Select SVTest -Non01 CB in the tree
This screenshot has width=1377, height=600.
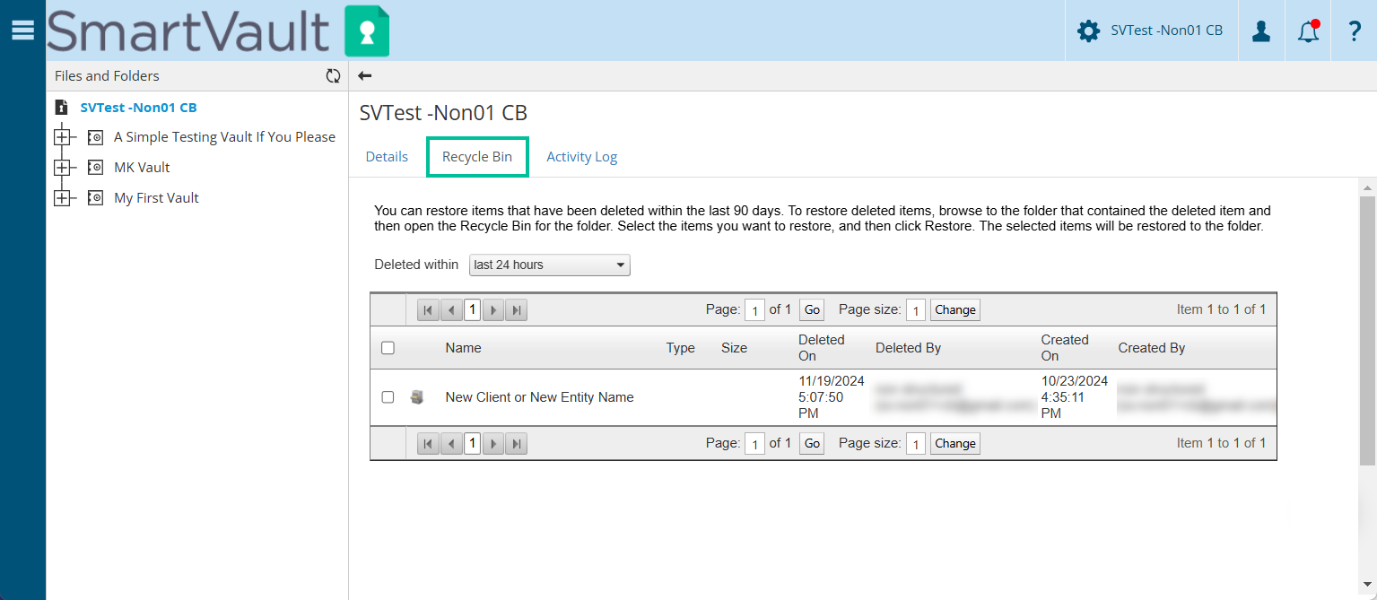tap(139, 108)
